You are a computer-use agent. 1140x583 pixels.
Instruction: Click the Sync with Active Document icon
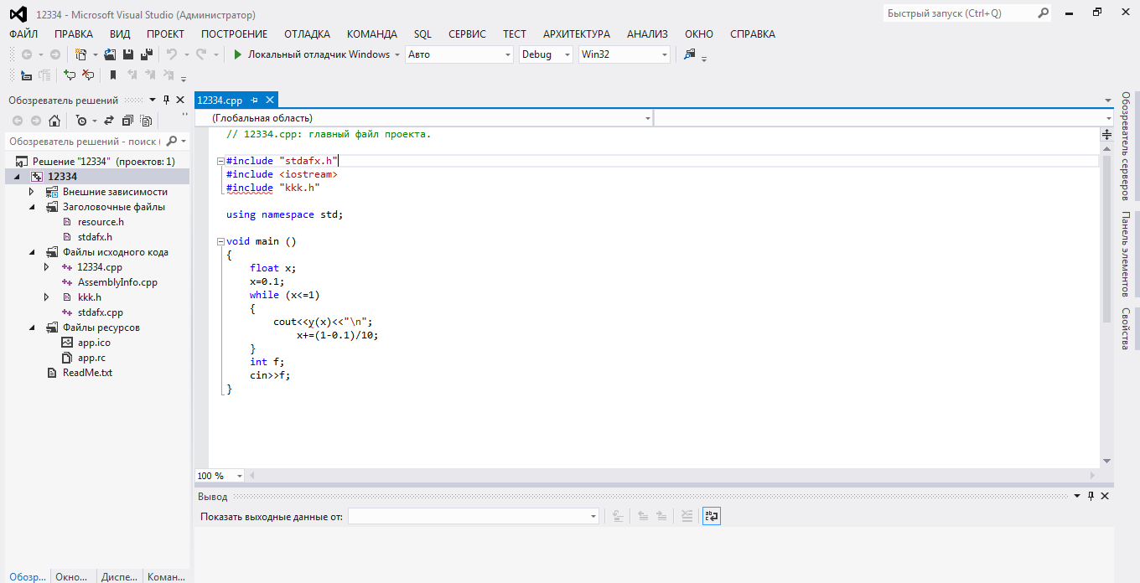(110, 121)
